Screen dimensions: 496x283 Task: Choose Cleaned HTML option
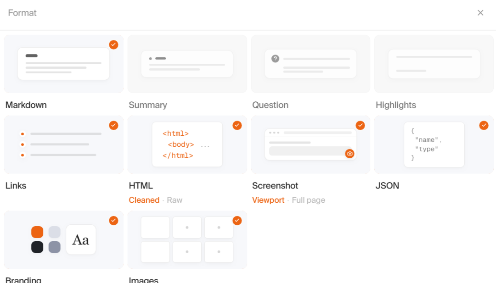(144, 200)
